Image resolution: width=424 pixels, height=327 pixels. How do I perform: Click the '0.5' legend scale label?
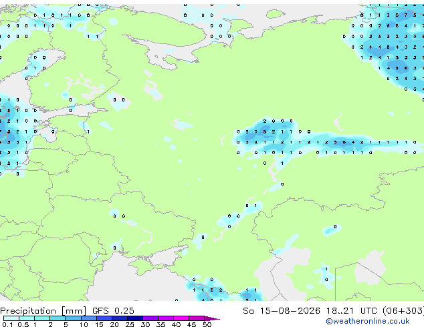click(x=23, y=324)
